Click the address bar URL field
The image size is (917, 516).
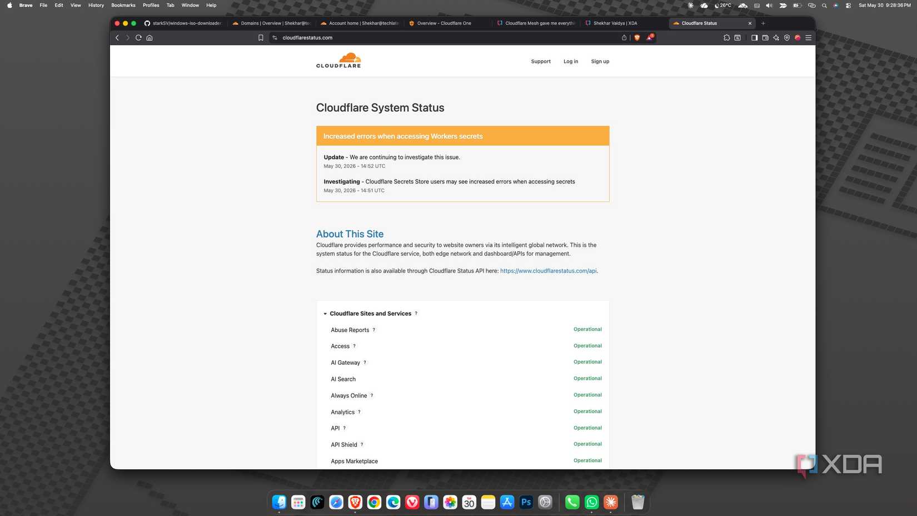tap(445, 38)
